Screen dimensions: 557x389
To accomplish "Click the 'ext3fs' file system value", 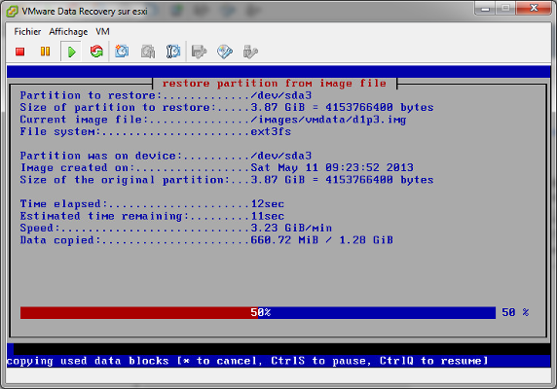I will 271,132.
